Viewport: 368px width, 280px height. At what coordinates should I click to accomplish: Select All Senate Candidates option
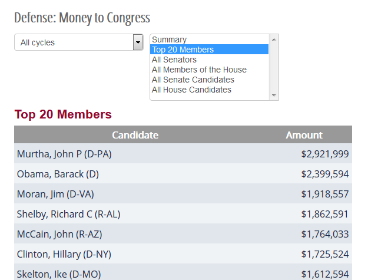pyautogui.click(x=193, y=80)
